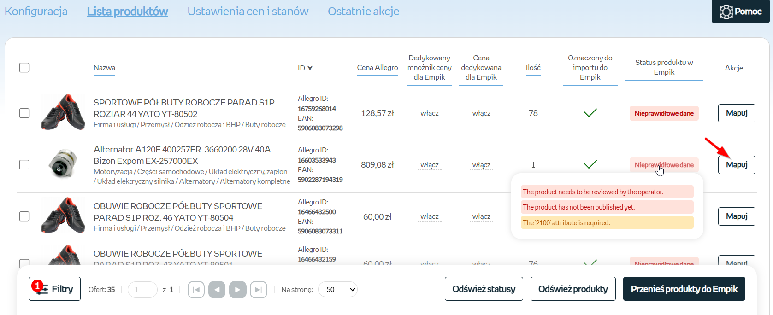Image resolution: width=773 pixels, height=315 pixels.
Task: Click green import checkmark for Alternator row
Action: 590,164
